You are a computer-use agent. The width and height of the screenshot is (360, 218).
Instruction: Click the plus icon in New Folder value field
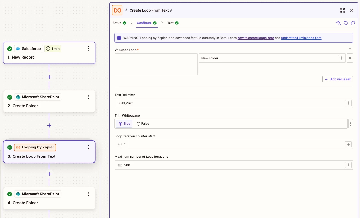coord(341,58)
